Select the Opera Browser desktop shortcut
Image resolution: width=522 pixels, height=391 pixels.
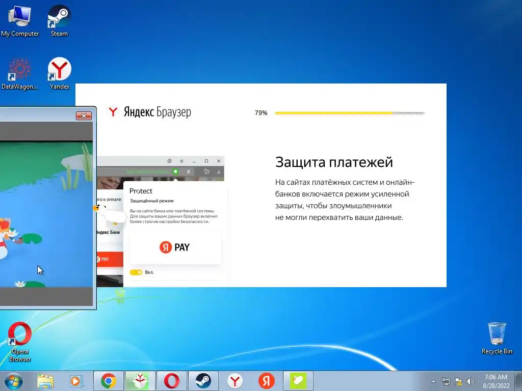[x=20, y=342]
